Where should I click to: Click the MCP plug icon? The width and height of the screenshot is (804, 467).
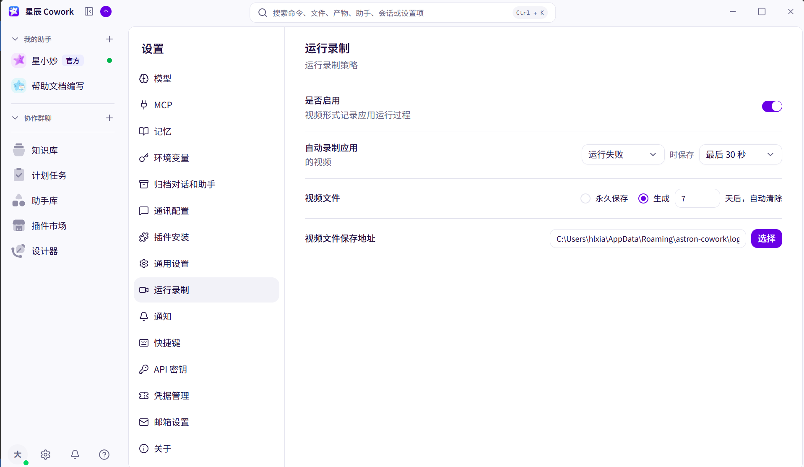144,105
